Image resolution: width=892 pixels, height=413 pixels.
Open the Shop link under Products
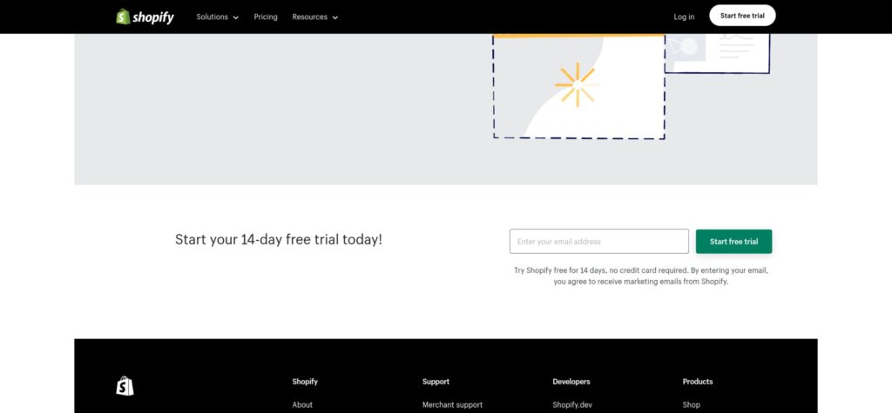click(x=691, y=404)
